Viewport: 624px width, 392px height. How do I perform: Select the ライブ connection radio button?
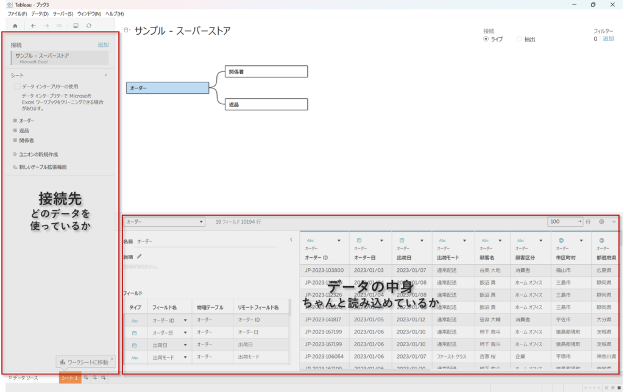point(486,39)
